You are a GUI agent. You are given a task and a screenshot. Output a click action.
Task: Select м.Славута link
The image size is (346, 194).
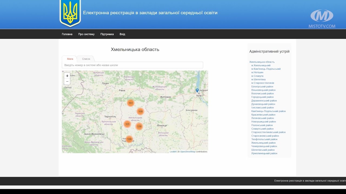tap(257, 76)
